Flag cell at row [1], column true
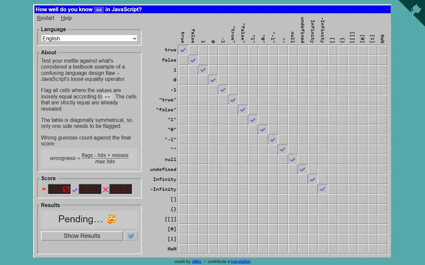The image size is (425, 265). [x=183, y=239]
